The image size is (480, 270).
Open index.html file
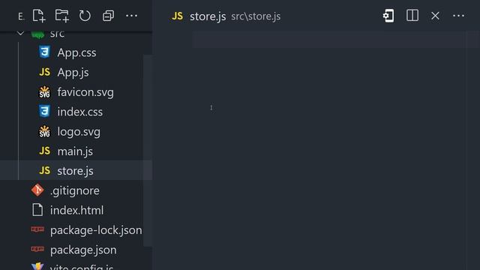coord(76,210)
